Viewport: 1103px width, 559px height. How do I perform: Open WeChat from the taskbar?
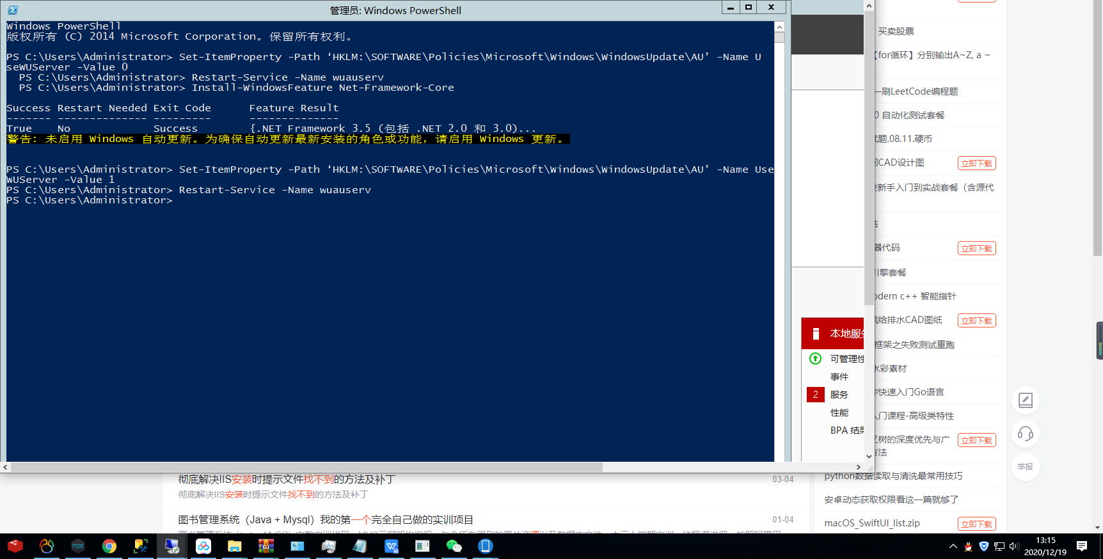(x=454, y=546)
